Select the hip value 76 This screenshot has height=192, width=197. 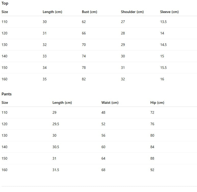click(152, 124)
